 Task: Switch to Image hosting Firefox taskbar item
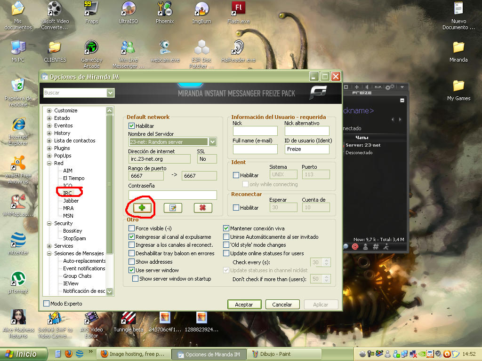[x=134, y=354]
